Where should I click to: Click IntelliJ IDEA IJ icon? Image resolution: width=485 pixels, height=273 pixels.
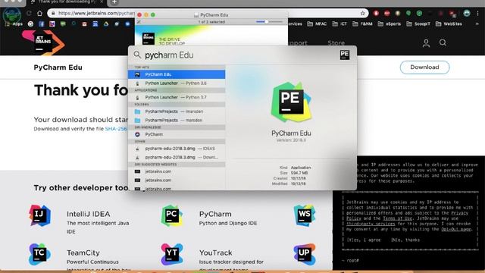tap(39, 215)
